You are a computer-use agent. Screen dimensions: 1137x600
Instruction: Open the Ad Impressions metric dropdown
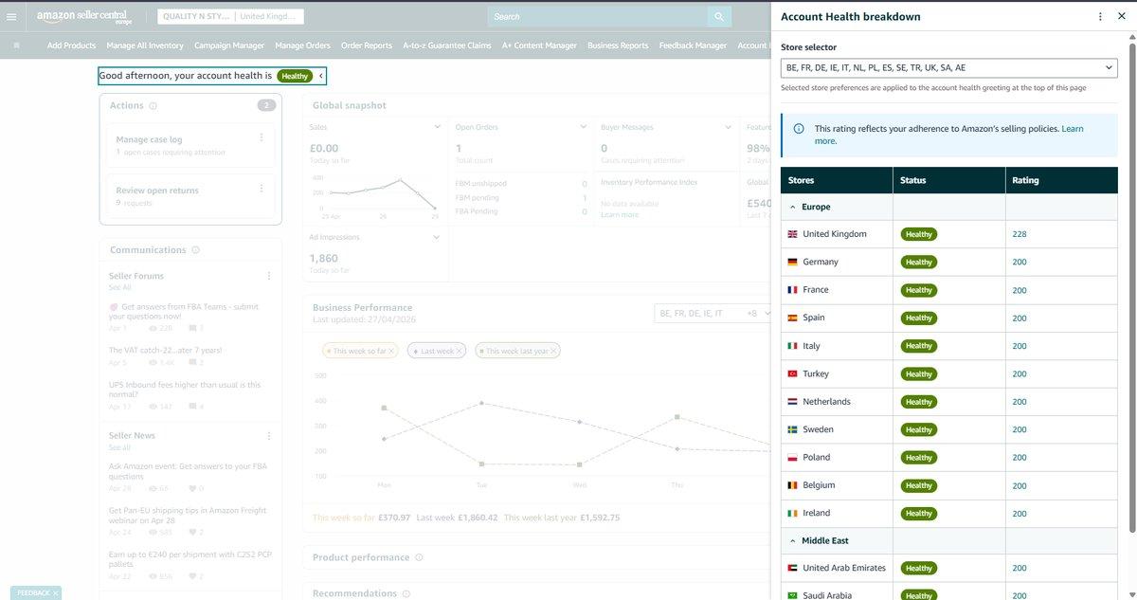[x=437, y=238]
